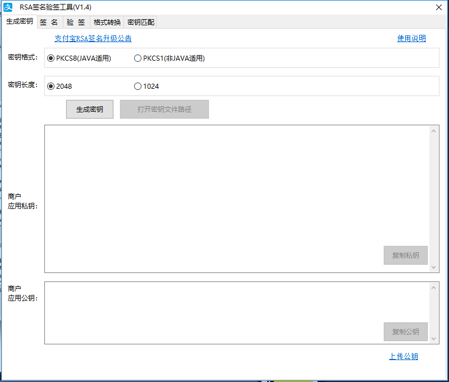The width and height of the screenshot is (449, 382).
Task: Open the 密钥匹配 tab
Action: coord(140,22)
